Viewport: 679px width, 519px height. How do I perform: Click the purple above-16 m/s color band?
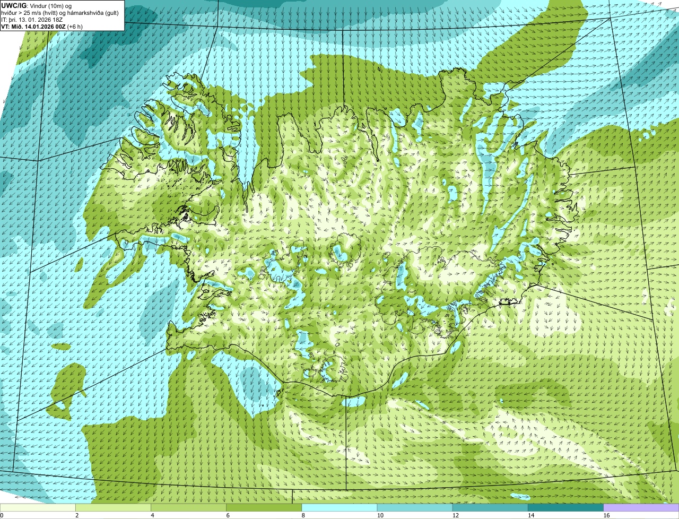coord(641,508)
